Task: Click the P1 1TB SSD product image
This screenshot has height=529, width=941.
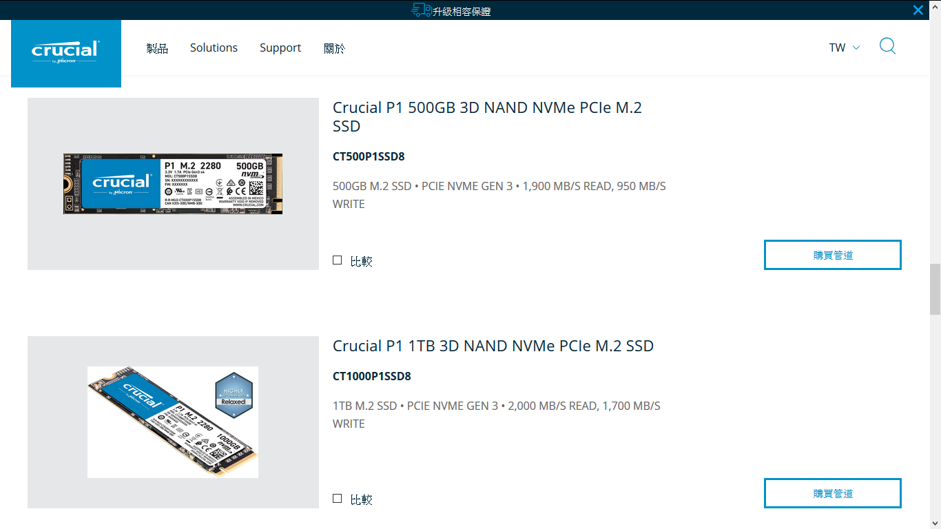Action: pyautogui.click(x=173, y=422)
